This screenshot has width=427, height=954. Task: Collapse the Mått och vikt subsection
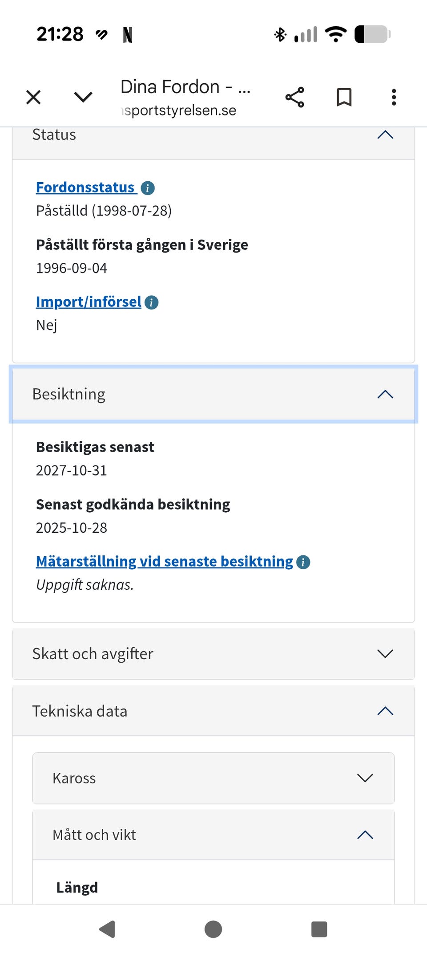(365, 835)
